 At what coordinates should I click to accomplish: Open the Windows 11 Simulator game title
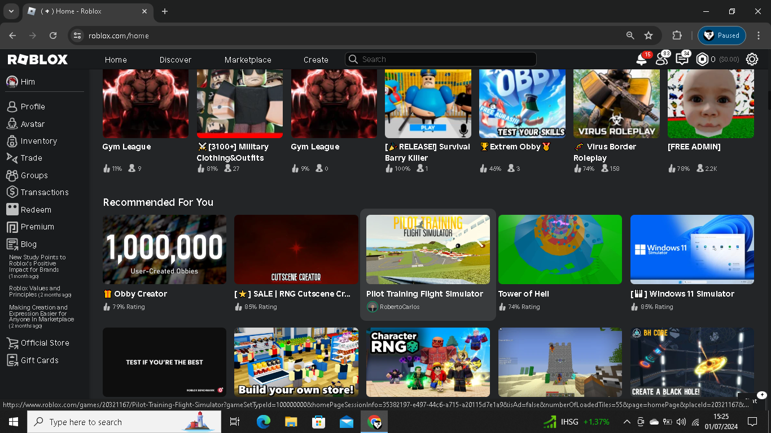tap(682, 294)
